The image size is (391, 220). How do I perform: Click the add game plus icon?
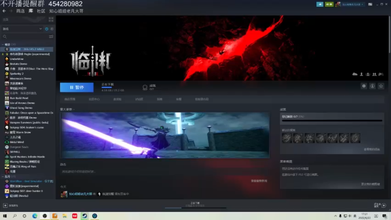click(5, 205)
